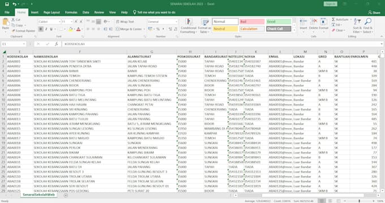
Task: Click the Save icon in the title bar
Action: point(7,4)
